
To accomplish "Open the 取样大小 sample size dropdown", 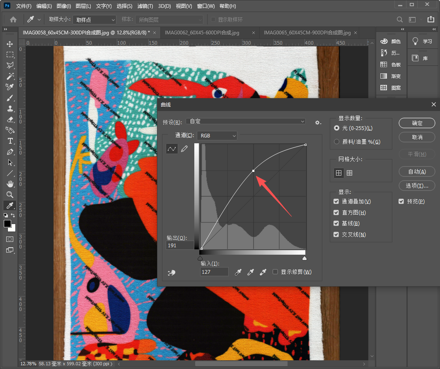I will tap(95, 19).
